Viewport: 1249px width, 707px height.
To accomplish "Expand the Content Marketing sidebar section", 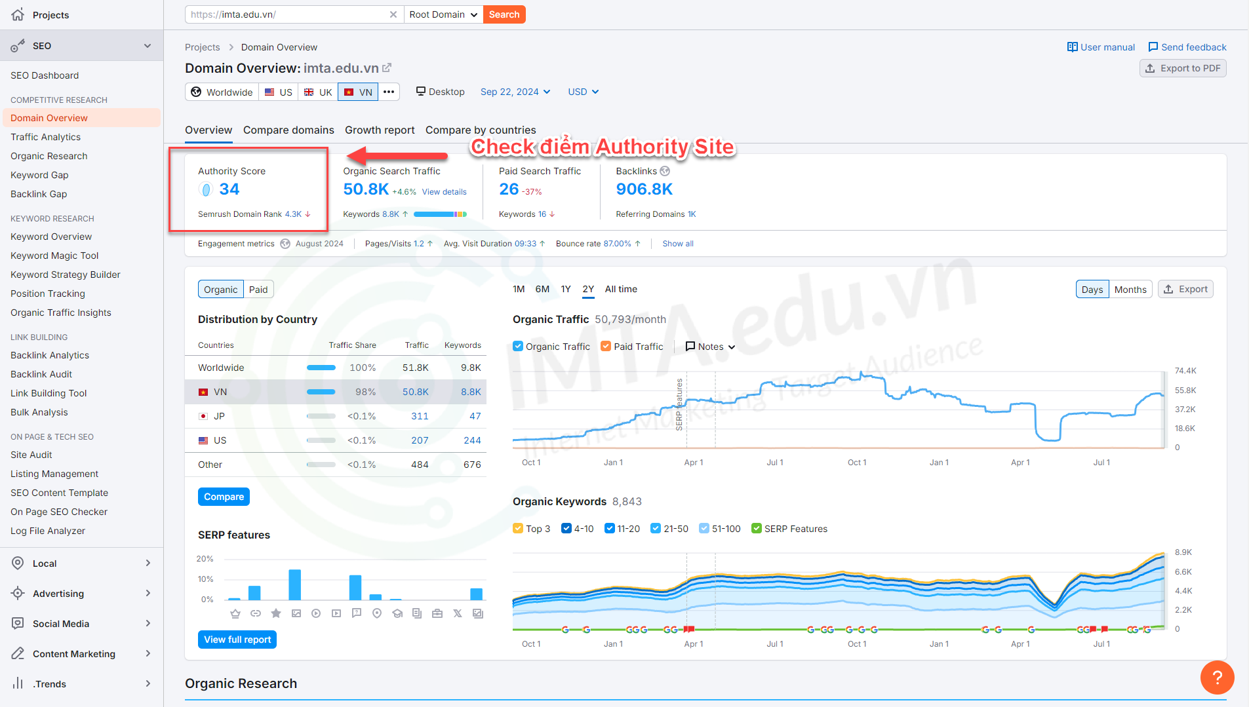I will point(148,653).
